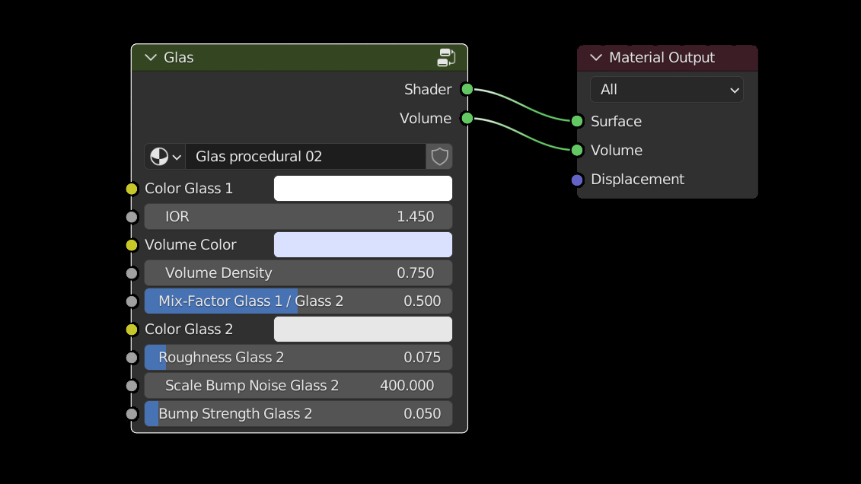The image size is (861, 484).
Task: Open the node tree browse icon dropdown
Action: pos(165,157)
